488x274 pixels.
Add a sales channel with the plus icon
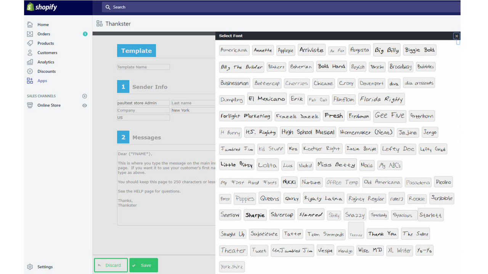coord(84,96)
